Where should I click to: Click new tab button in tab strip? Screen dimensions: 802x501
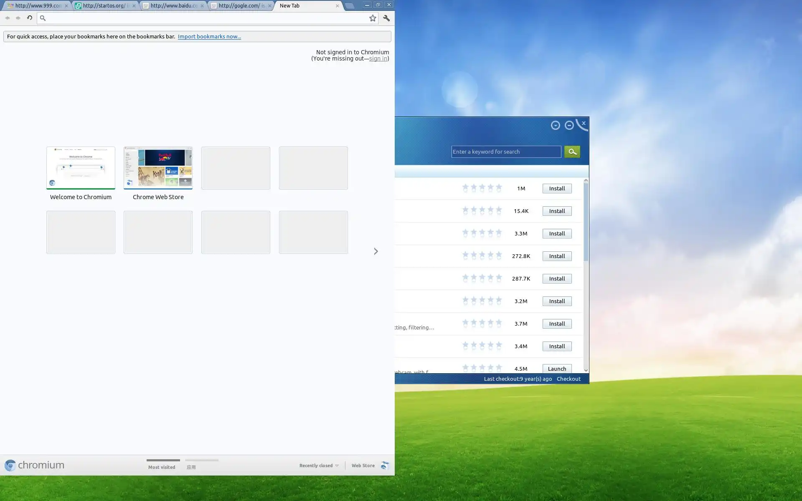point(350,6)
